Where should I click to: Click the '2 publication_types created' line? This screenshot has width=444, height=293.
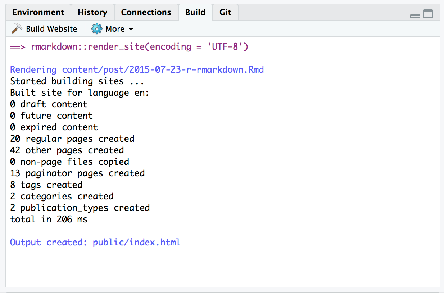pos(80,208)
